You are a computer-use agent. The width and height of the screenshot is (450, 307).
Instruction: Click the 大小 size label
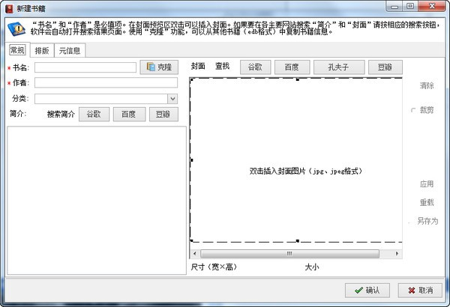[x=312, y=267]
